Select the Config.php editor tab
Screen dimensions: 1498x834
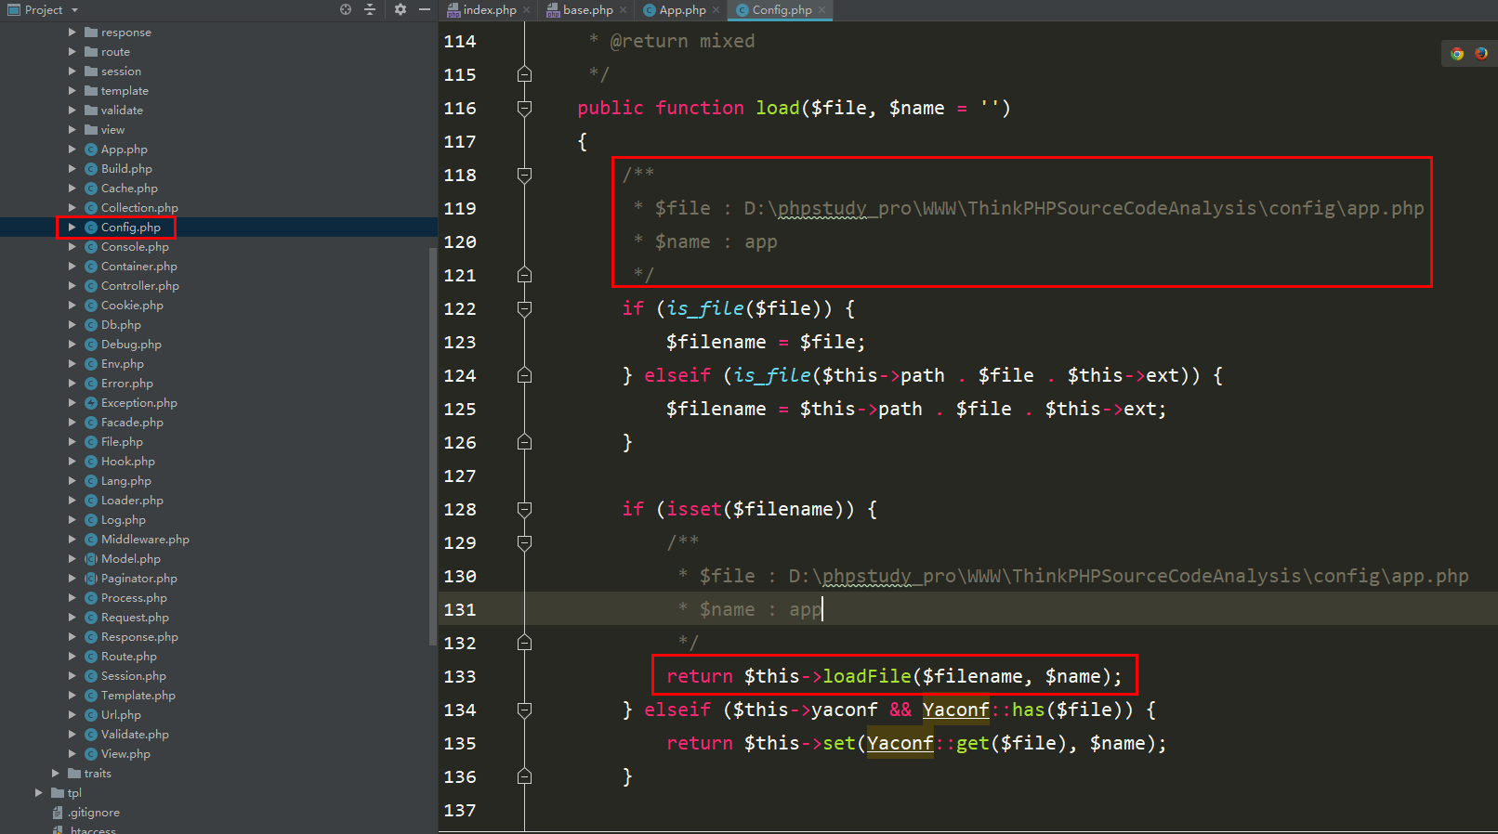[782, 10]
